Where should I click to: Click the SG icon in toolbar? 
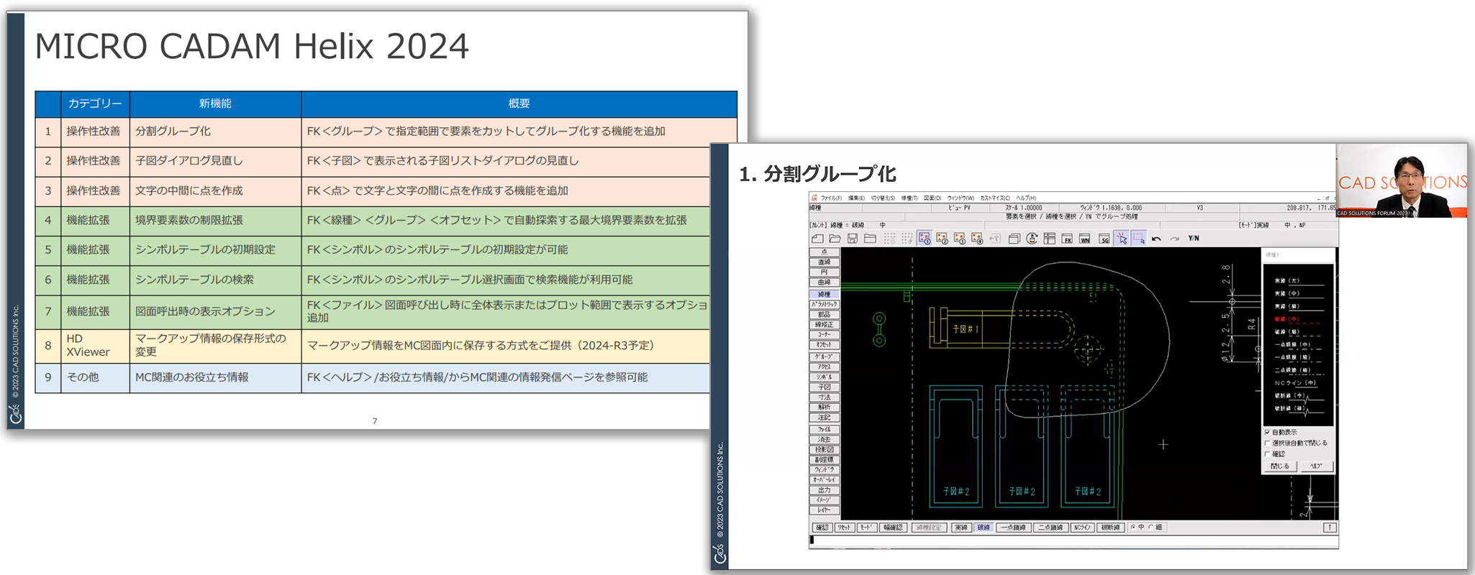pyautogui.click(x=1104, y=239)
